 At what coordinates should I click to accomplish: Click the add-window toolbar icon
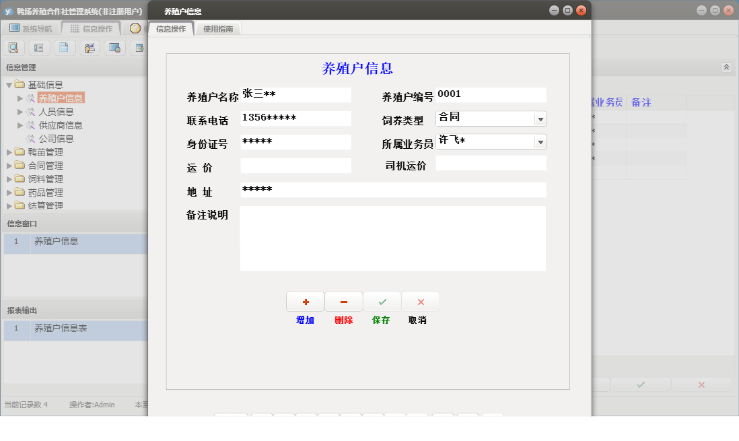(x=140, y=47)
